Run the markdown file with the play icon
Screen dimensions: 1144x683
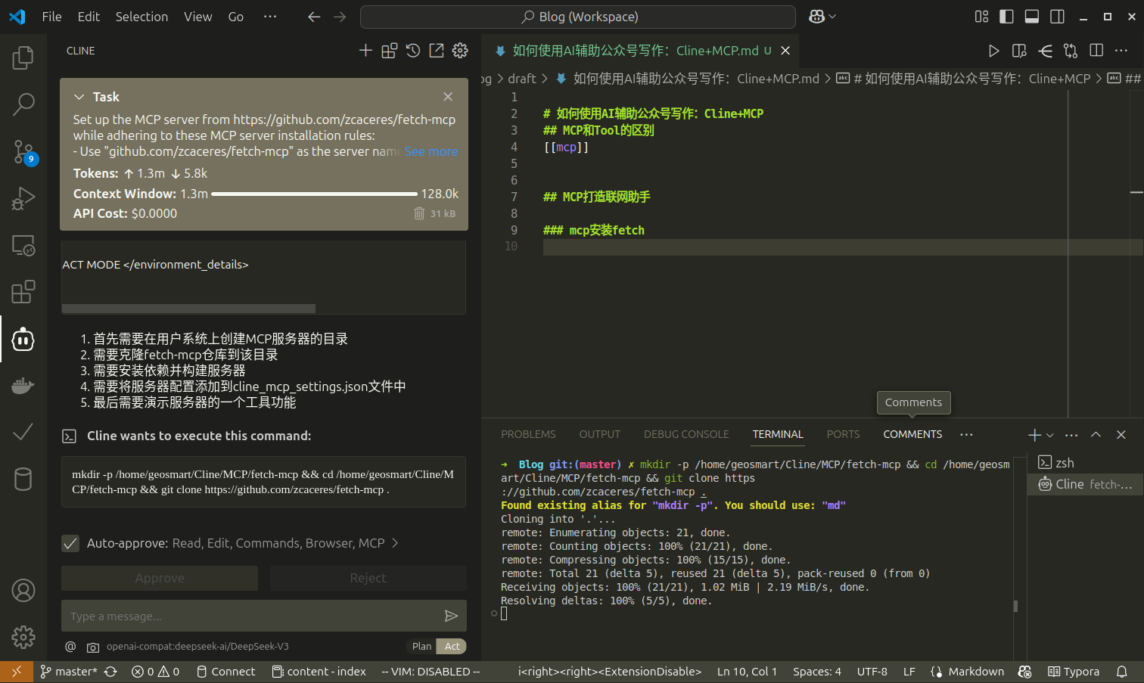993,51
